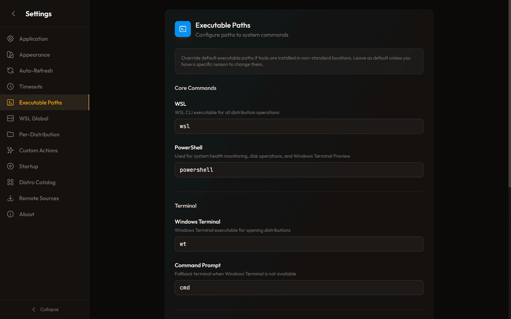Click the page's vertical scrollbar
The height and width of the screenshot is (319, 511).
pos(509,94)
